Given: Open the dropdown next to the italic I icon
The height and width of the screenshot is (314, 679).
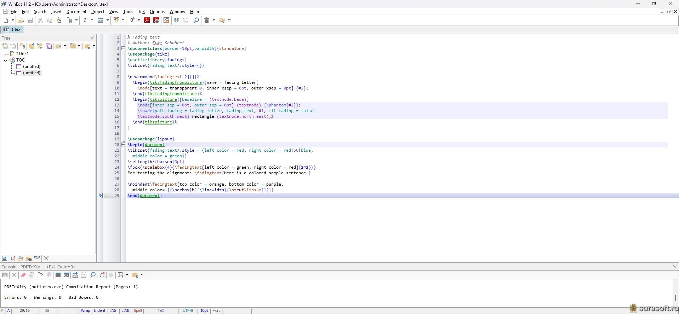Looking at the screenshot, I should 92,20.
